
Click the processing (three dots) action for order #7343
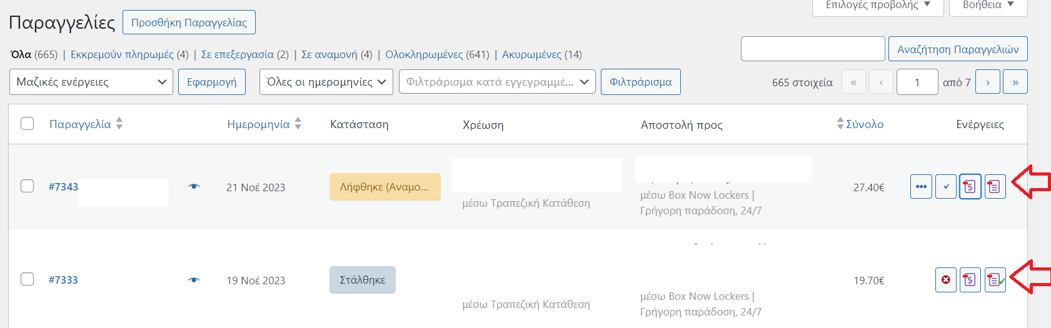click(921, 187)
